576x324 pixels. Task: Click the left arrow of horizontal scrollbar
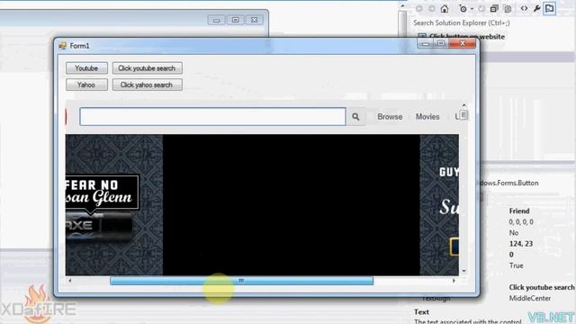[x=70, y=281]
